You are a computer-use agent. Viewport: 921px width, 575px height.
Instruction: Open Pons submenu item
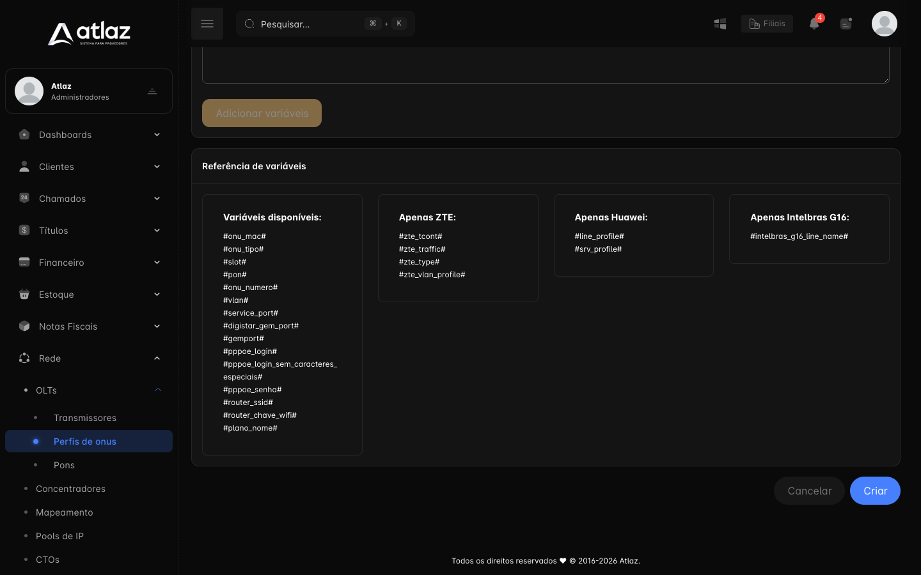(x=89, y=465)
